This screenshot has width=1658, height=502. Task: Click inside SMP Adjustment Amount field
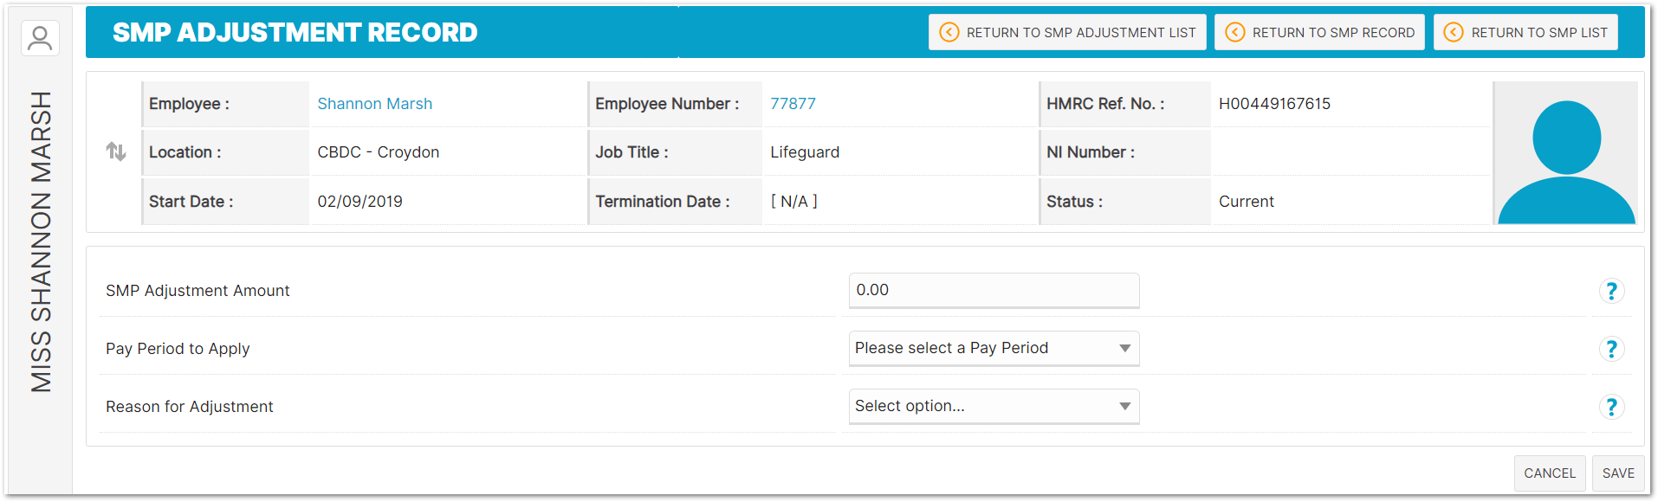[994, 291]
